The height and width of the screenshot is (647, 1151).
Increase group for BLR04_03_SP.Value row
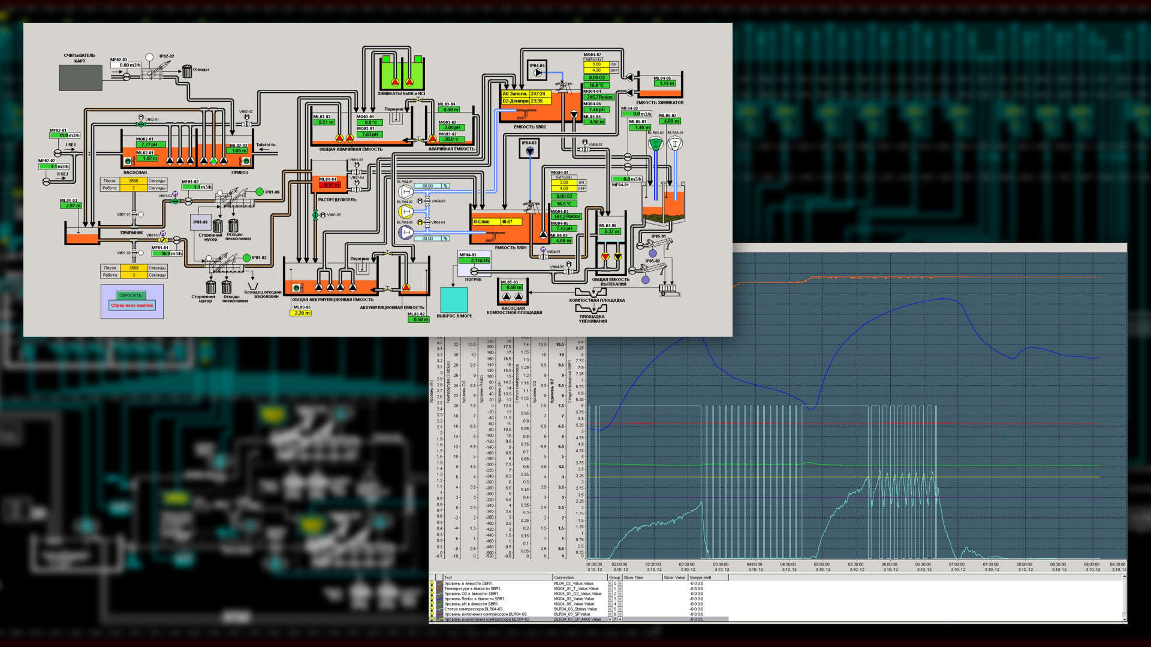(620, 614)
